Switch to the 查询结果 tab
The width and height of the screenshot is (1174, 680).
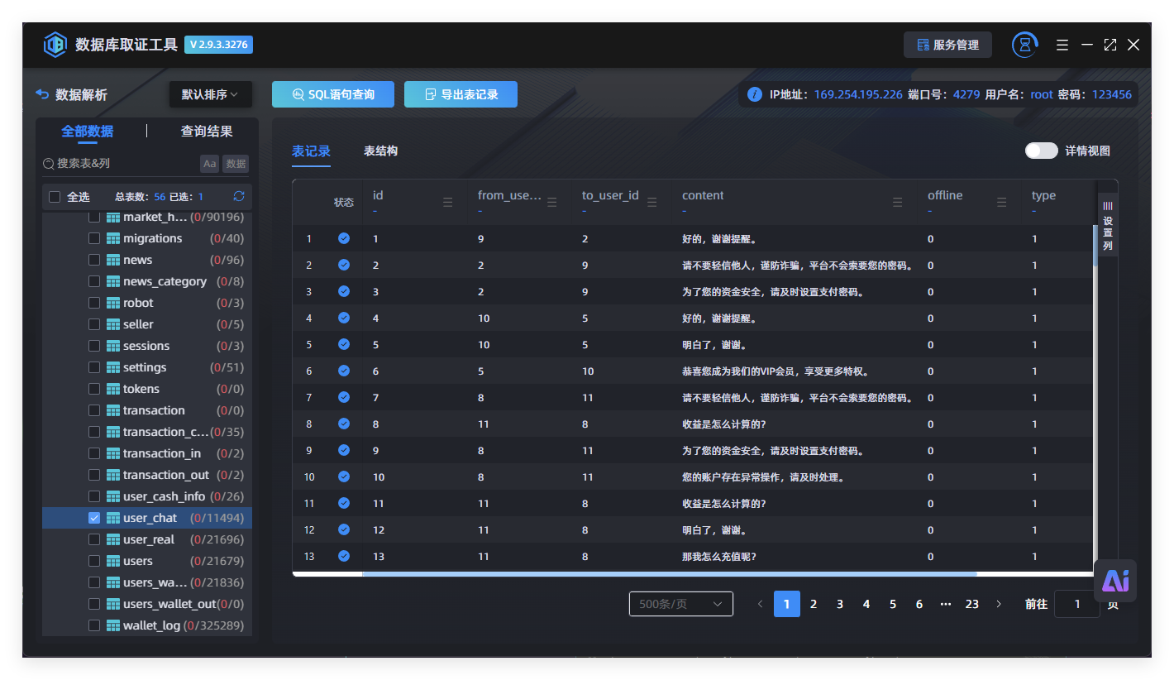207,131
